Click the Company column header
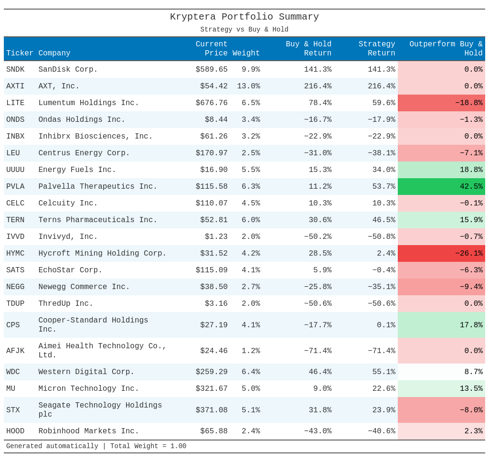The width and height of the screenshot is (489, 462). pos(54,53)
